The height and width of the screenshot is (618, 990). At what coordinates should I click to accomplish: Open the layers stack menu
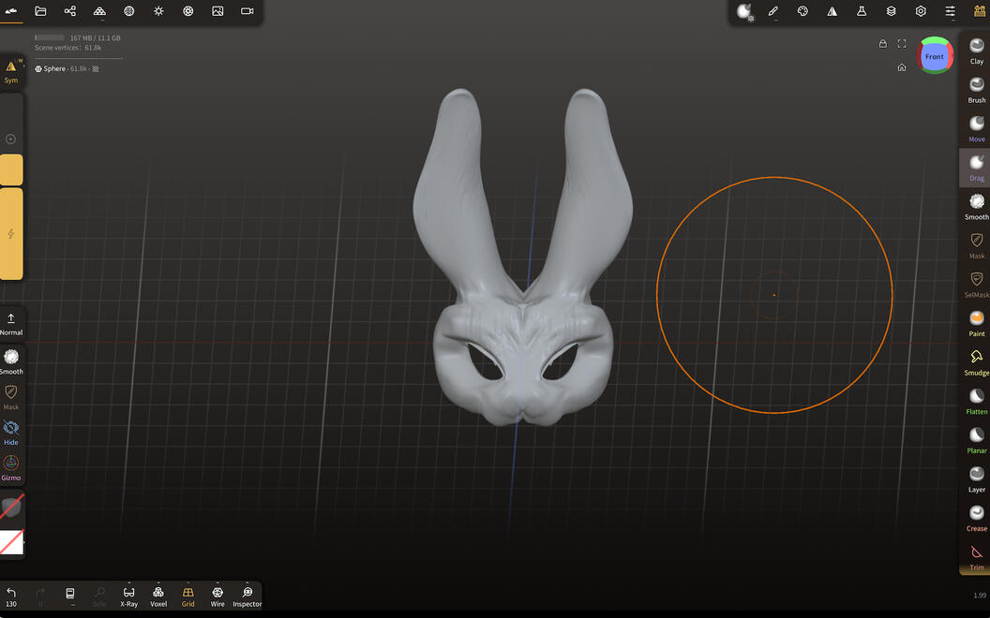(x=892, y=11)
